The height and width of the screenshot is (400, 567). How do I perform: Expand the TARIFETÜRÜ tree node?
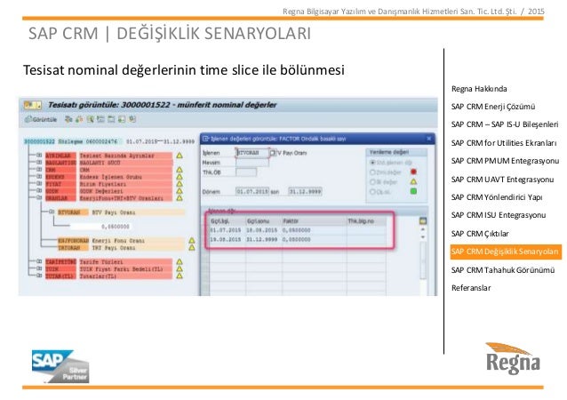(39, 261)
